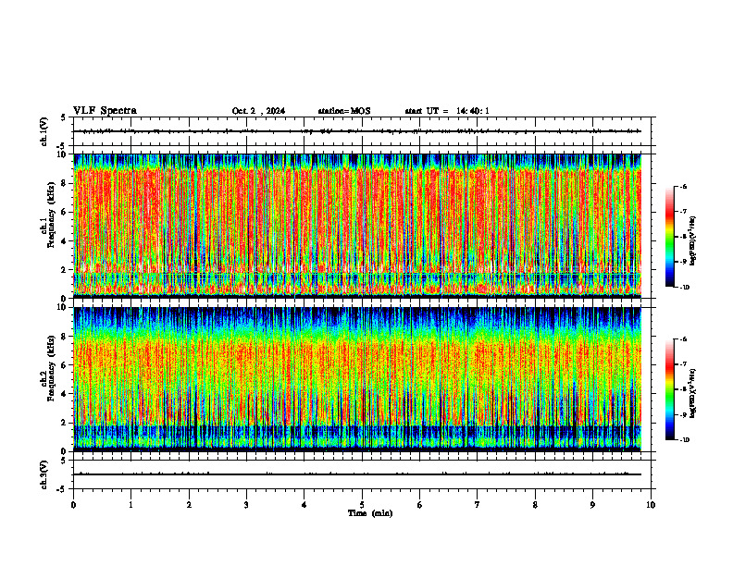The height and width of the screenshot is (566, 733).
Task: Click time axis tick label "4"
Action: (304, 505)
